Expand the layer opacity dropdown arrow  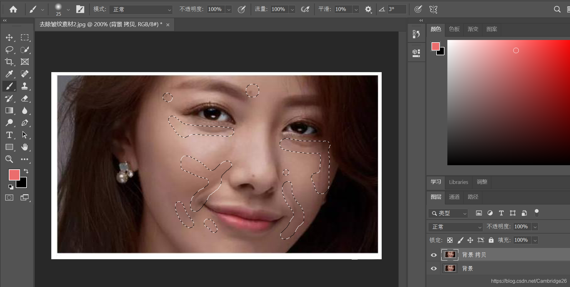coord(535,227)
